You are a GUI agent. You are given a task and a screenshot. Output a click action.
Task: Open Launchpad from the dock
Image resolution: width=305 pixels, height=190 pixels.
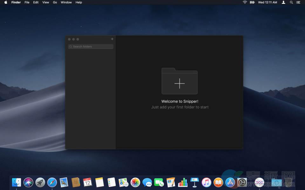40,182
